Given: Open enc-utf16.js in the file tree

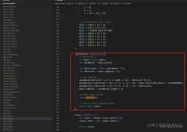Looking at the screenshot, I should point(10,17).
